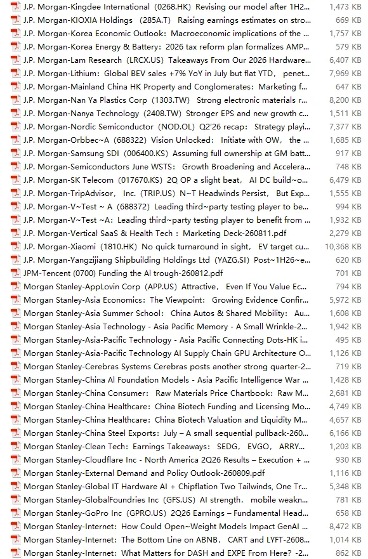
Task: Select Asia Pacific Connecting Dots-HK file
Action: click(166, 340)
